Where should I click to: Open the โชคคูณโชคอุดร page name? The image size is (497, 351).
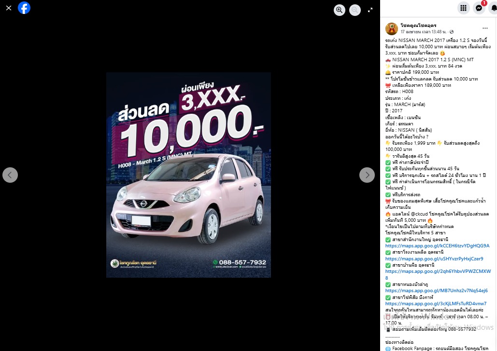tap(418, 26)
